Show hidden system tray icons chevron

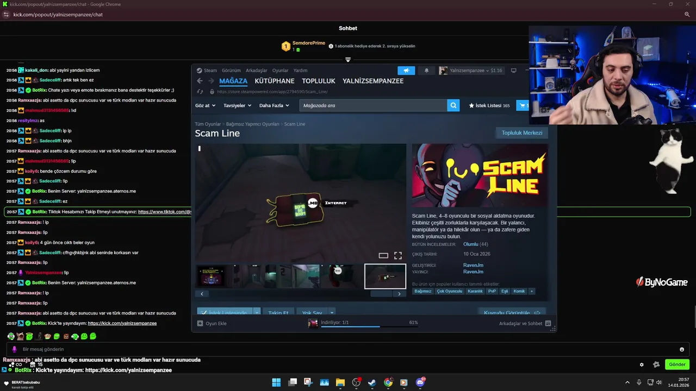point(627,382)
